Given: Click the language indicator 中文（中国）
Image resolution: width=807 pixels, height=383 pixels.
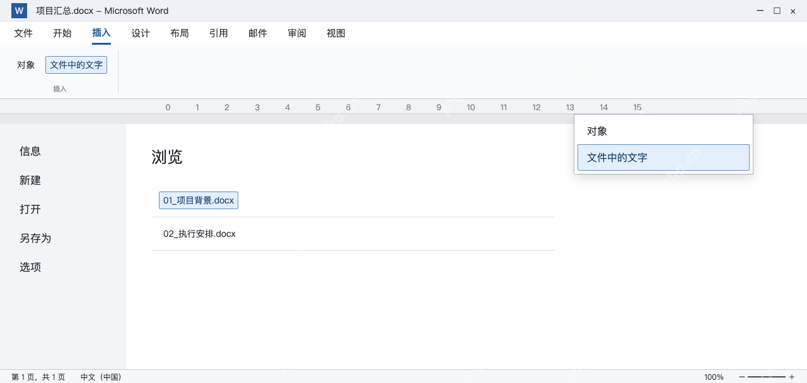Looking at the screenshot, I should click(101, 377).
